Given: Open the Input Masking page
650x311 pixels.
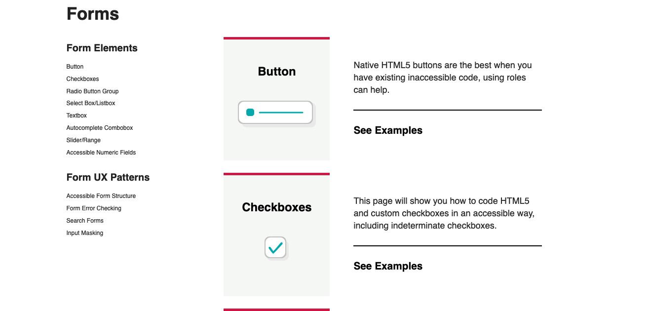Looking at the screenshot, I should 84,233.
